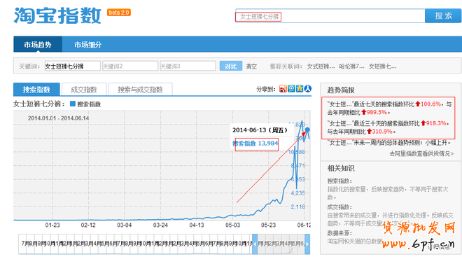Select recommended keyword 哈伦裤7...
462x259 pixels.
(x=351, y=66)
